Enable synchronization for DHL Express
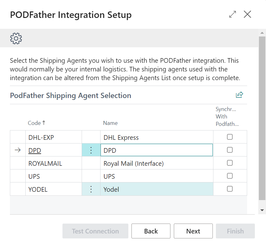Image resolution: width=266 pixels, height=248 pixels. pos(230,137)
